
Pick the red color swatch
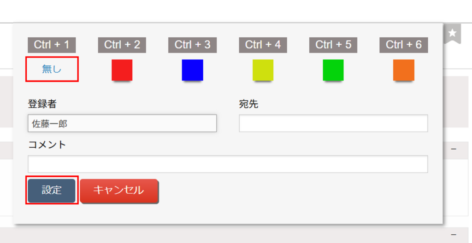122,70
